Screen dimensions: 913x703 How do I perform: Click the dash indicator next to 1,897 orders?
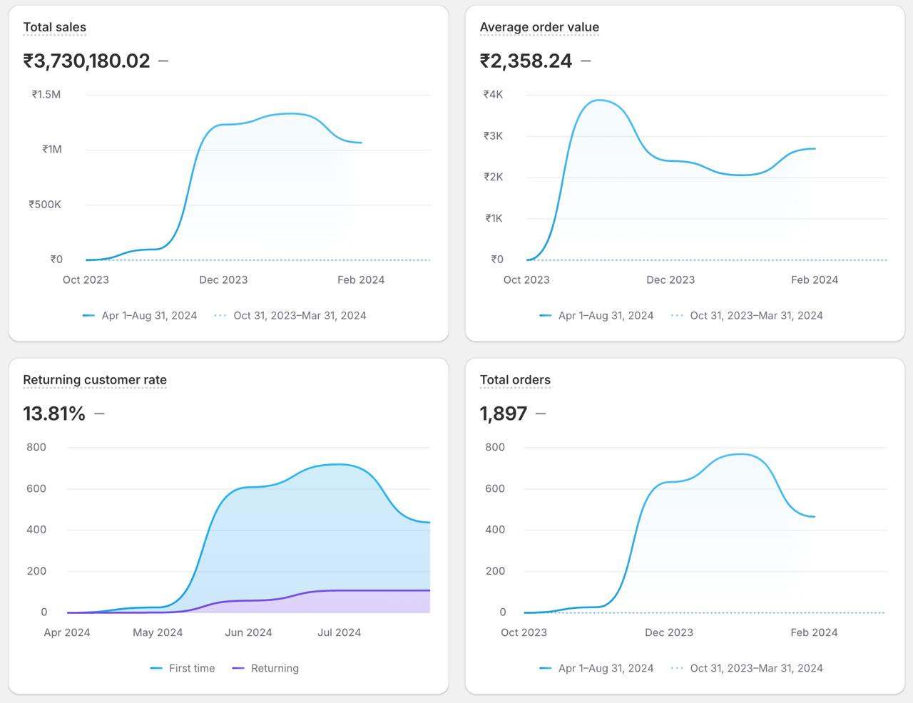pyautogui.click(x=541, y=414)
